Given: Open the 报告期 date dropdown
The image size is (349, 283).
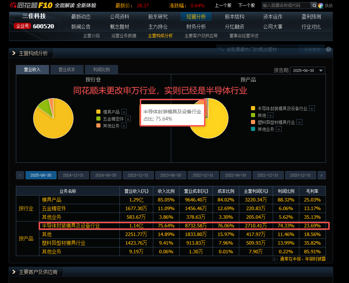Looking at the screenshot, I should tap(308, 70).
